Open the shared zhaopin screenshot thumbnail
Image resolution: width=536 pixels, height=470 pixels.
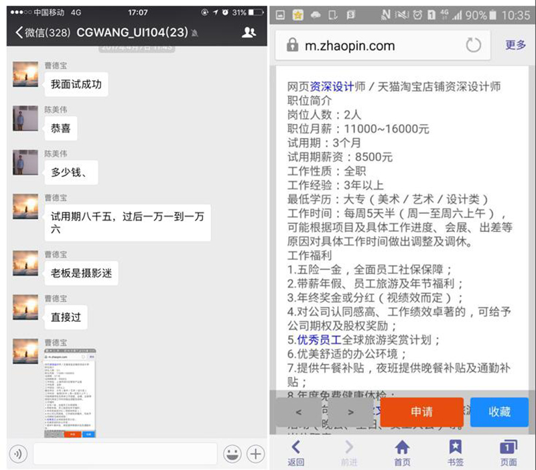(x=70, y=393)
